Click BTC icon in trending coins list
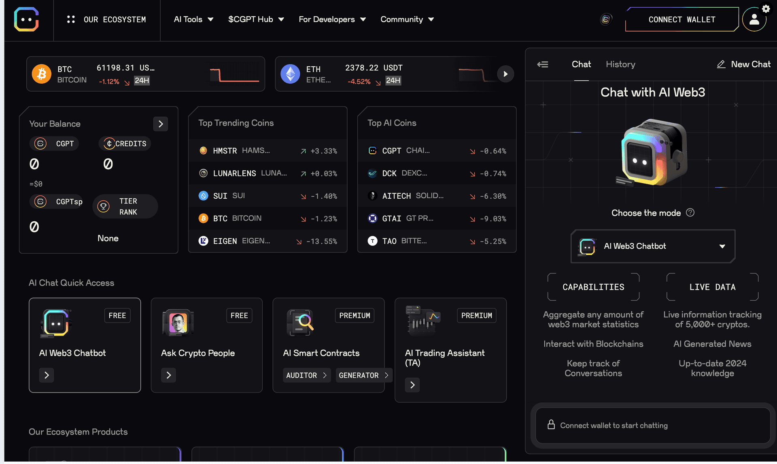The width and height of the screenshot is (777, 464). tap(204, 218)
